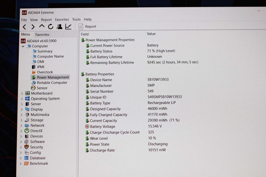Open the user silhouette toolbar icon
This screenshot has height=177, width=266.
[59, 27]
